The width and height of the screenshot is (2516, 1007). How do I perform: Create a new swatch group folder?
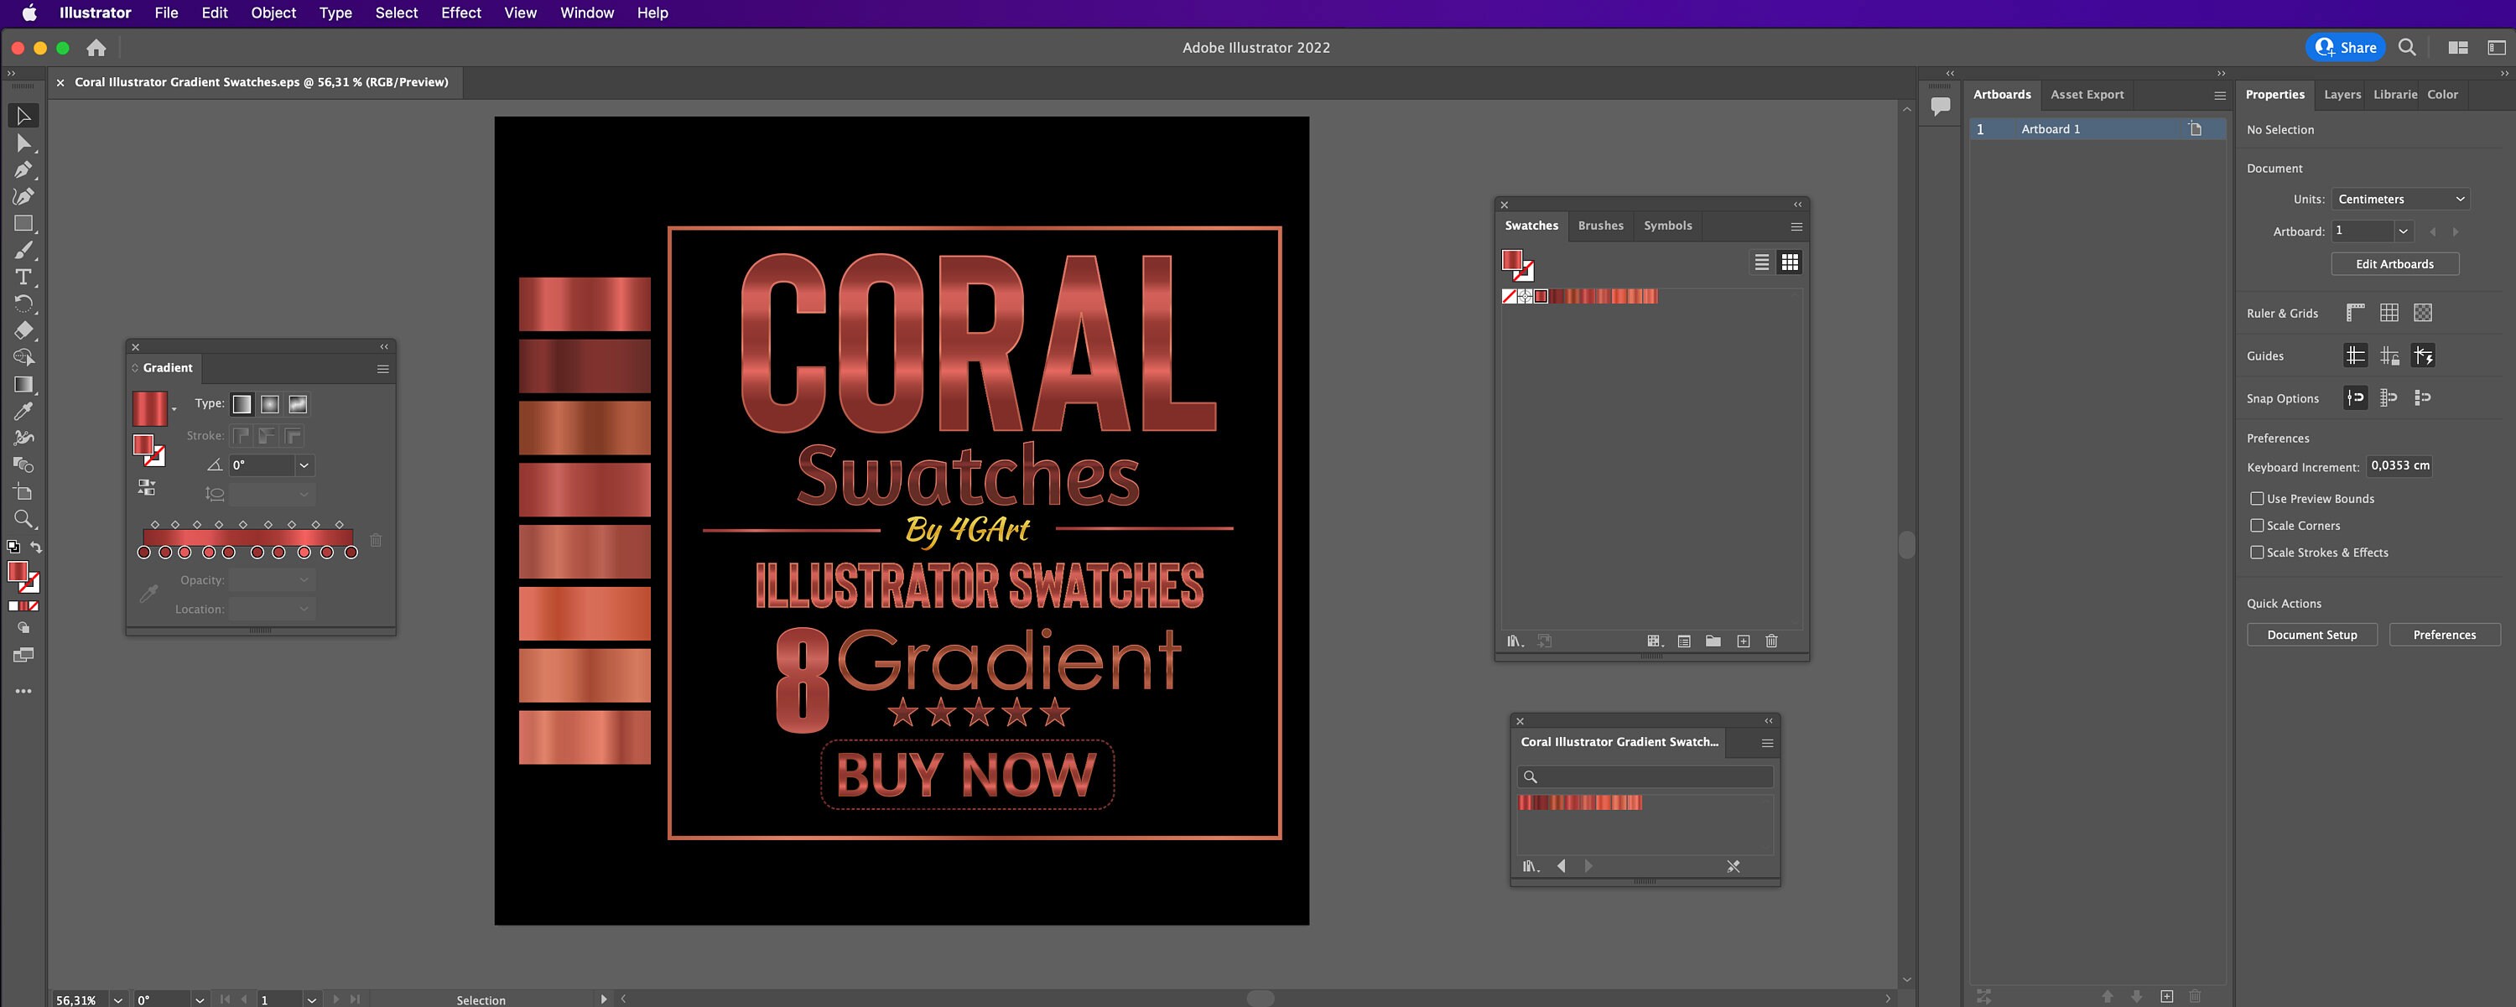pyautogui.click(x=1714, y=641)
